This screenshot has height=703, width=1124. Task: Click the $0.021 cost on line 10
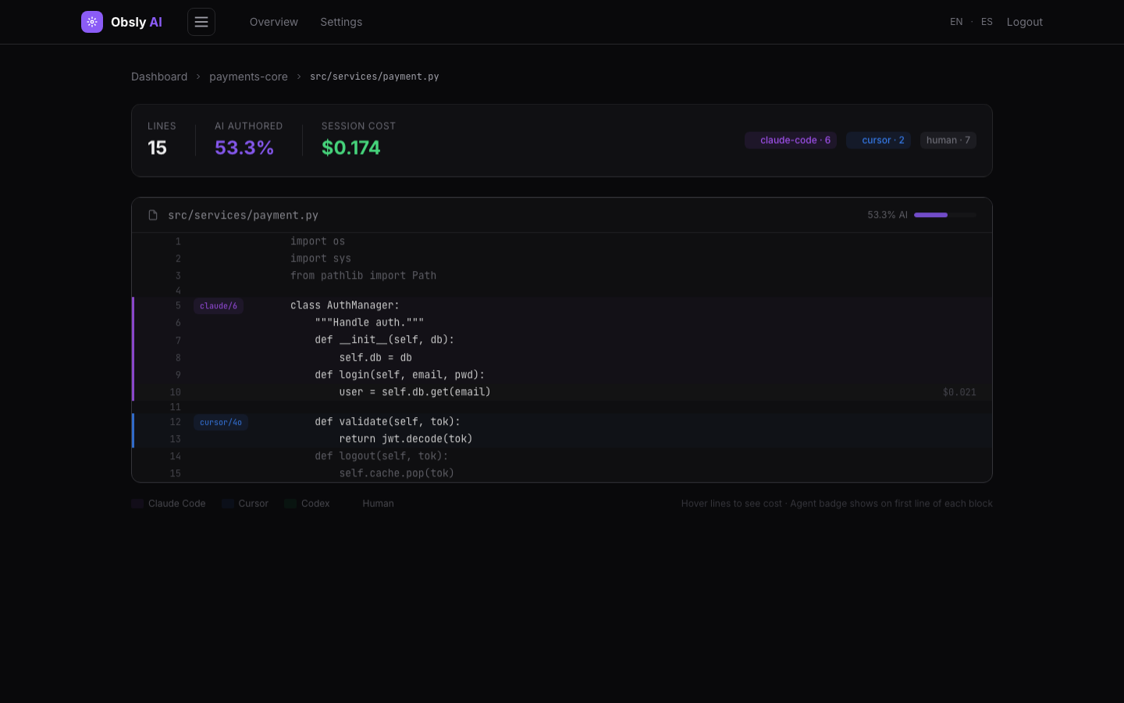pos(959,392)
